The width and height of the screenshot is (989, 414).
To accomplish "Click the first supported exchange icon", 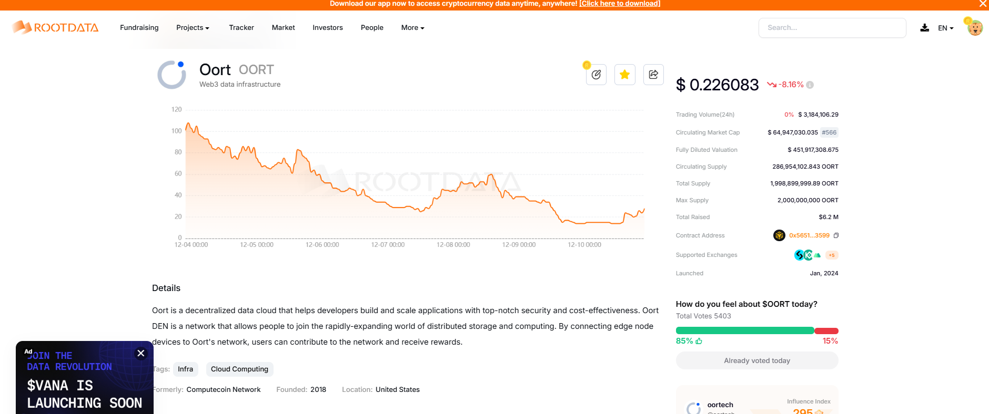I will (x=799, y=255).
